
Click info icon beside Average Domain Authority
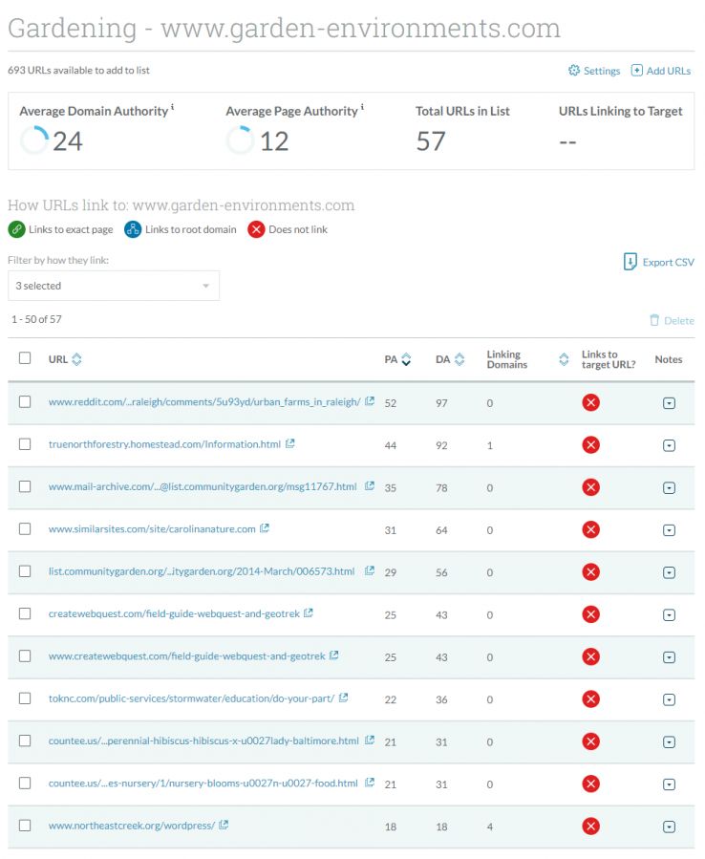pos(172,109)
